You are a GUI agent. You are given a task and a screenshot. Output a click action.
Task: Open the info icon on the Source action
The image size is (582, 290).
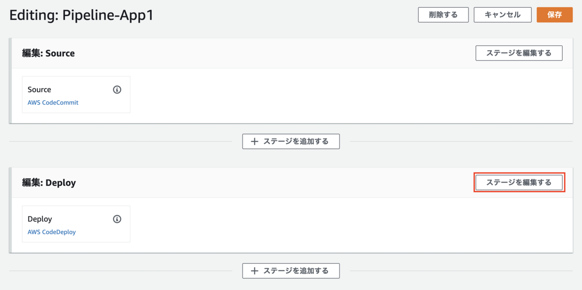click(x=117, y=90)
